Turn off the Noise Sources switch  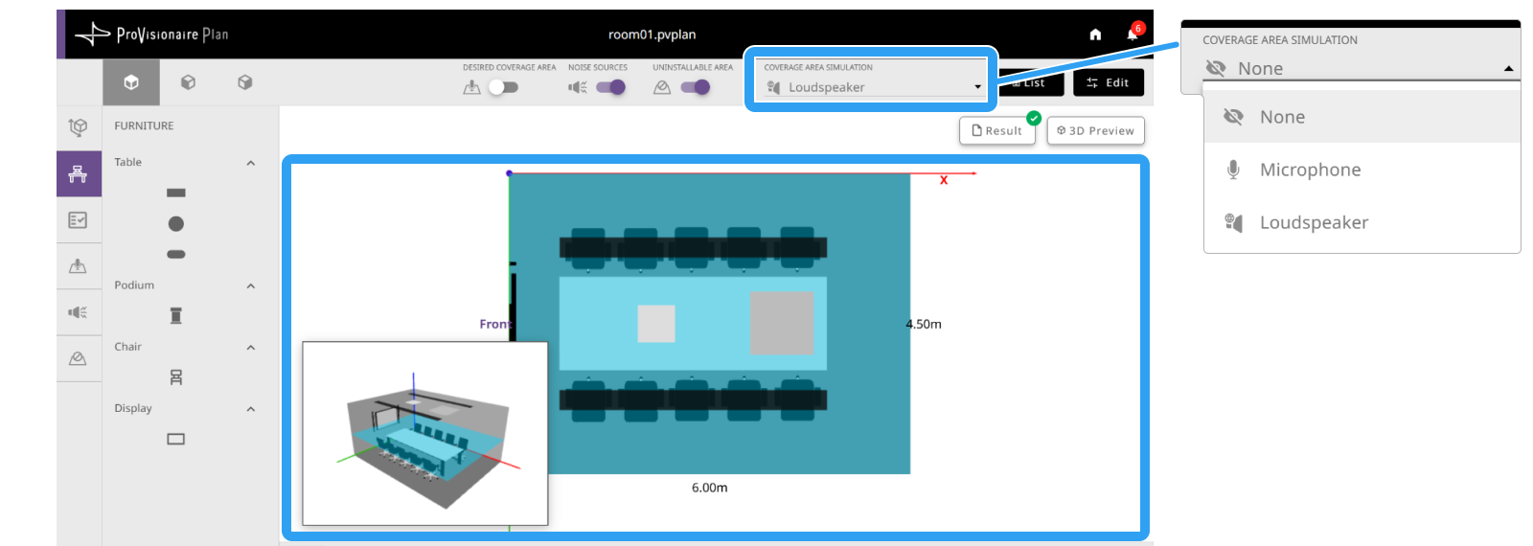(610, 87)
